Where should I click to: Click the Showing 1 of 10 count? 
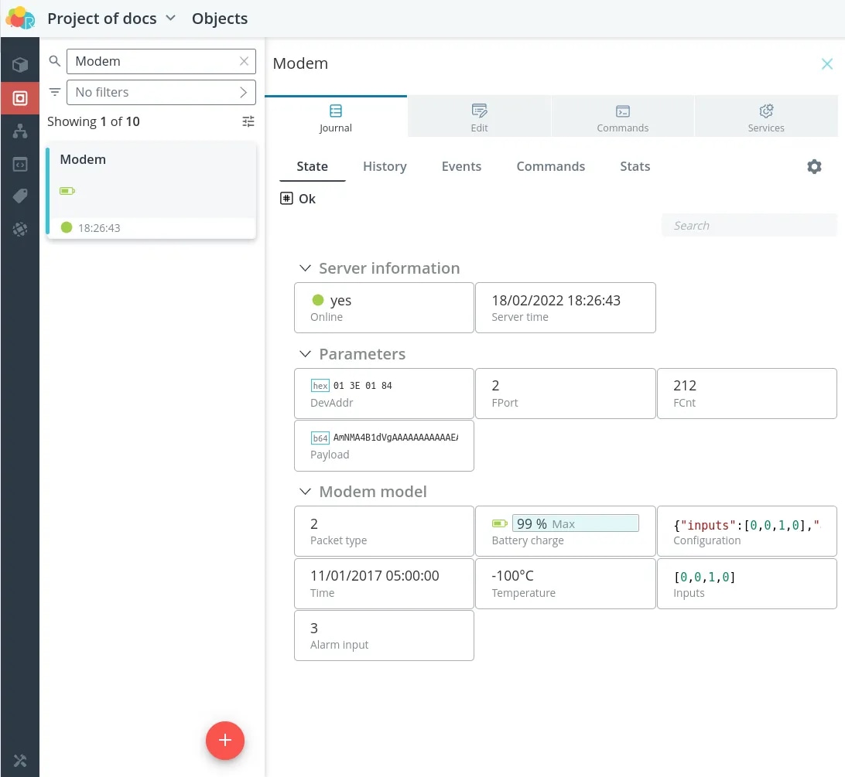pos(93,121)
